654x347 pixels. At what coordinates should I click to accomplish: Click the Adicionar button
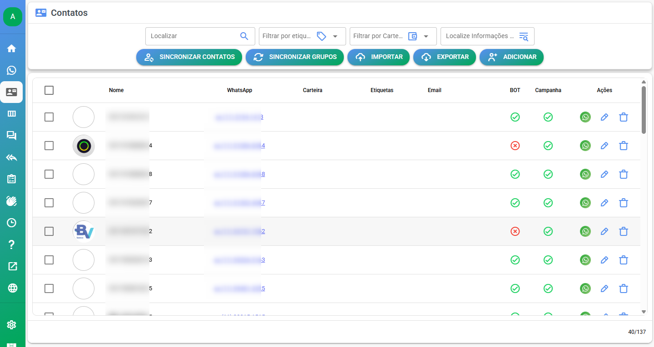point(511,57)
